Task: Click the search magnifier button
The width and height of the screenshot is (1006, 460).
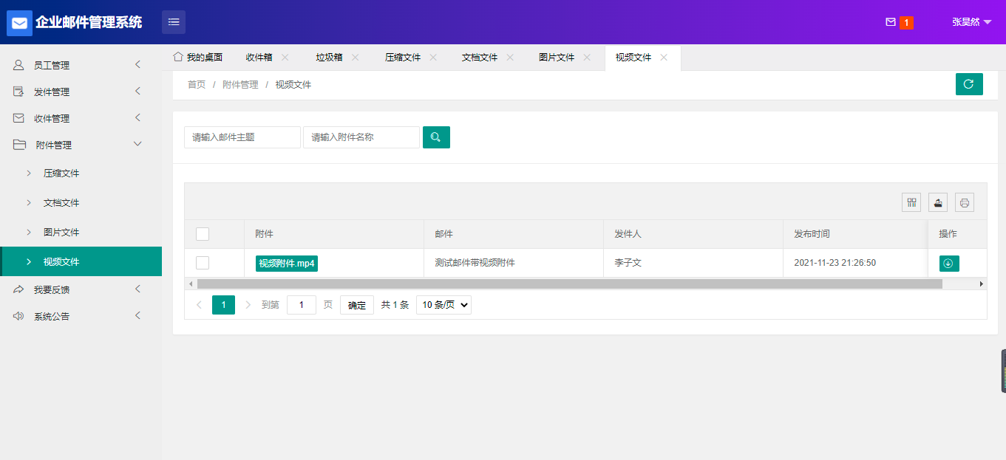Action: 436,137
